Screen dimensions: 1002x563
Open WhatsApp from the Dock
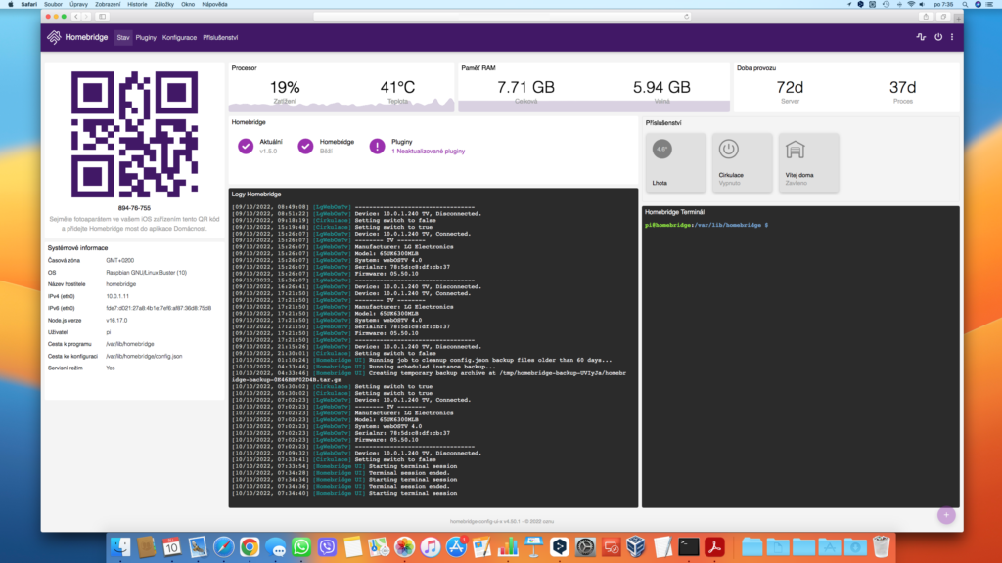tap(301, 547)
